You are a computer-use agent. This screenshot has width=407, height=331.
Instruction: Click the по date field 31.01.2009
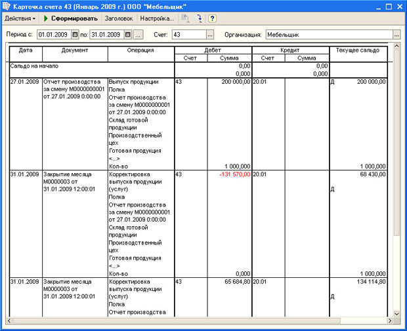tap(107, 35)
